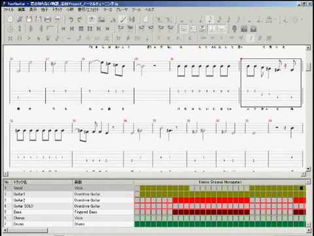Toggle the compact view checkmark button

pos(222,29)
